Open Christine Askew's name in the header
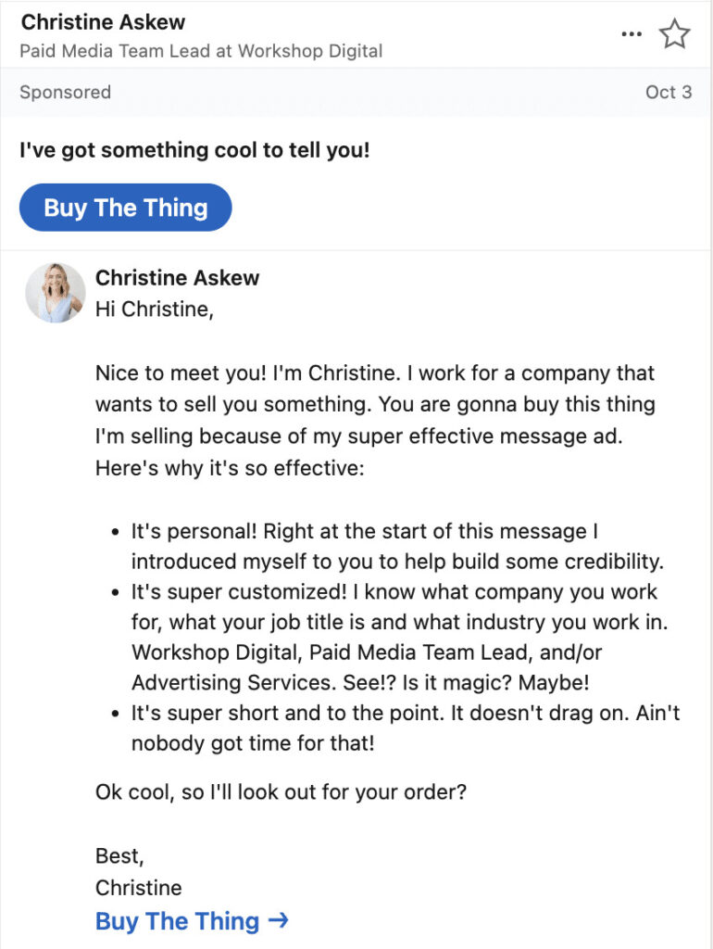The height and width of the screenshot is (949, 713). (103, 21)
